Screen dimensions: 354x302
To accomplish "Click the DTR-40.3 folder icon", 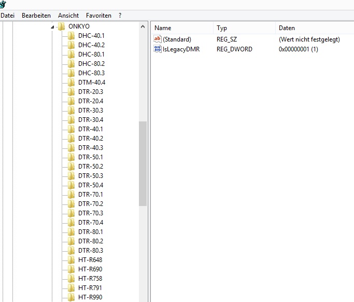I will pyautogui.click(x=71, y=147).
